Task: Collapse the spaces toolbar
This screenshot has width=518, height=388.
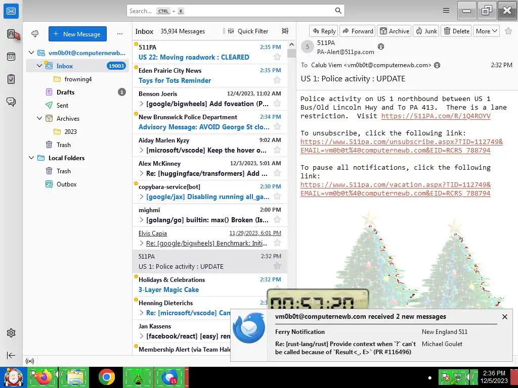Action: 11,355
